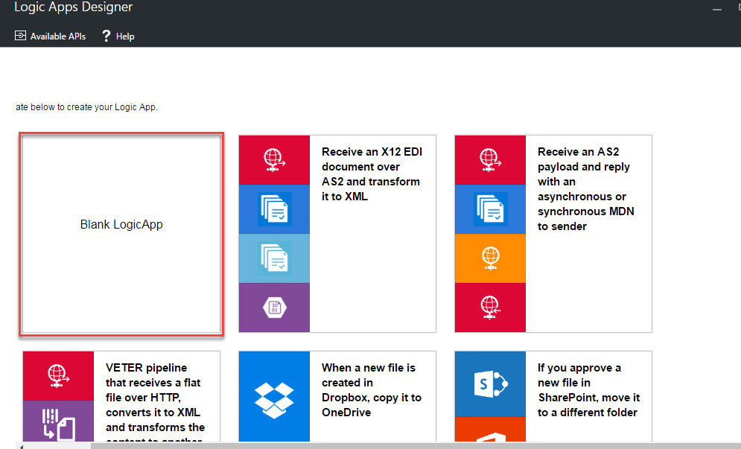741x449 pixels.
Task: Click the SharePoint logo icon
Action: (x=490, y=383)
